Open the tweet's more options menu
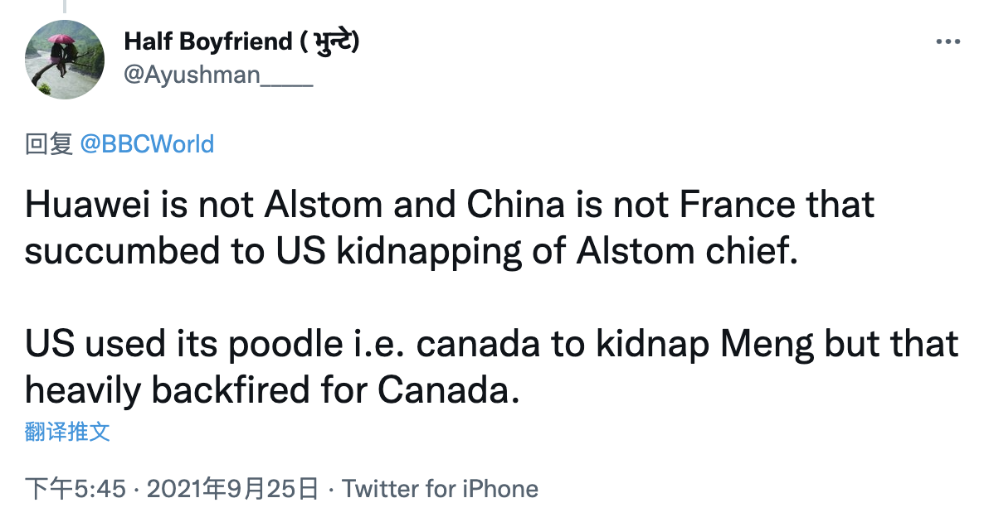Image resolution: width=989 pixels, height=527 pixels. (x=948, y=41)
